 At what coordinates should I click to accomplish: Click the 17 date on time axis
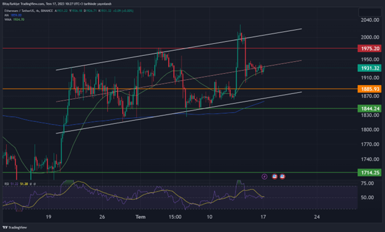click(x=263, y=217)
